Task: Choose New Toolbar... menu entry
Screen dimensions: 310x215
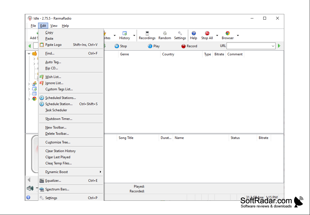Action: [71, 127]
